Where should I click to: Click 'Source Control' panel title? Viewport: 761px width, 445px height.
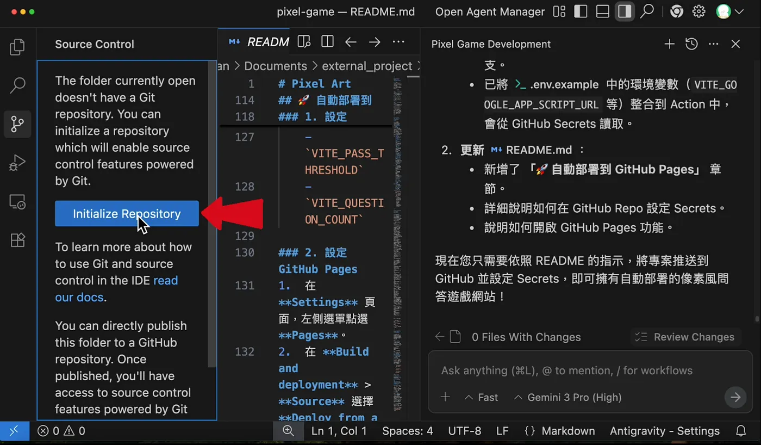tap(95, 44)
